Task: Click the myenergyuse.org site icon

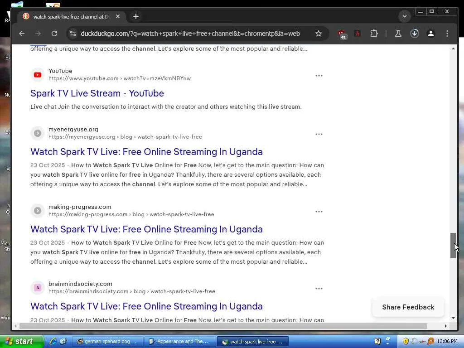Action: (38, 133)
